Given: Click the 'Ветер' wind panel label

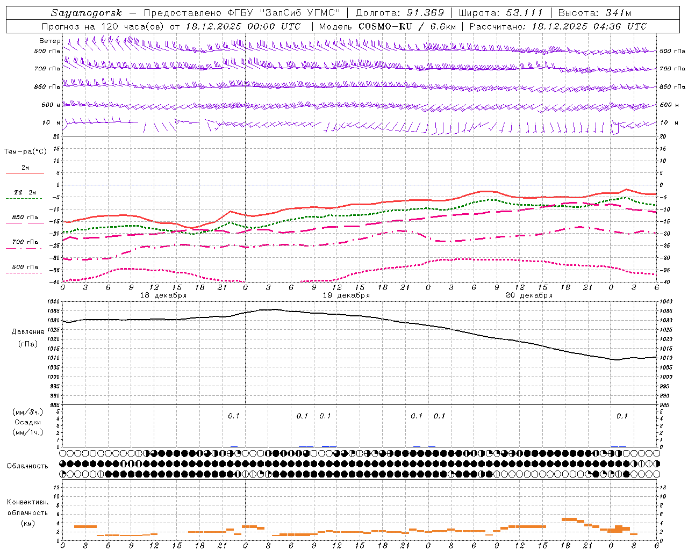Looking at the screenshot, I should [50, 41].
